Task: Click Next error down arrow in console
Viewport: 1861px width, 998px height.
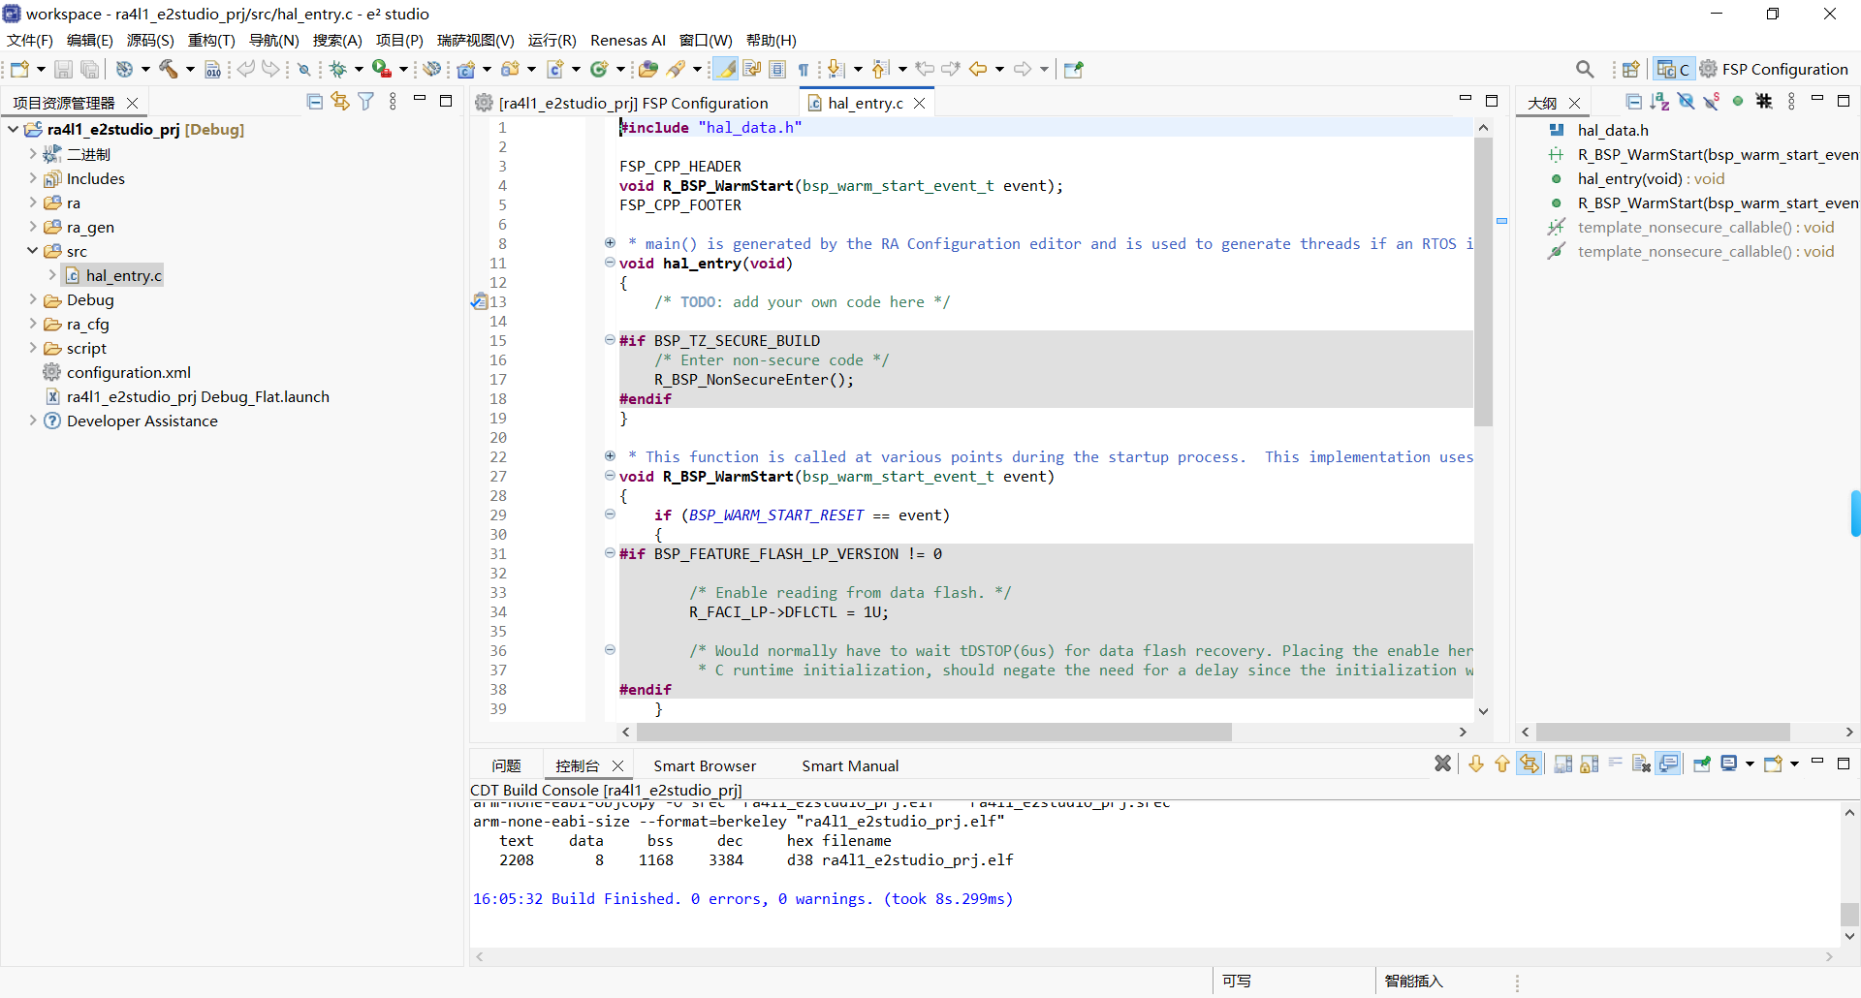Action: [x=1476, y=764]
